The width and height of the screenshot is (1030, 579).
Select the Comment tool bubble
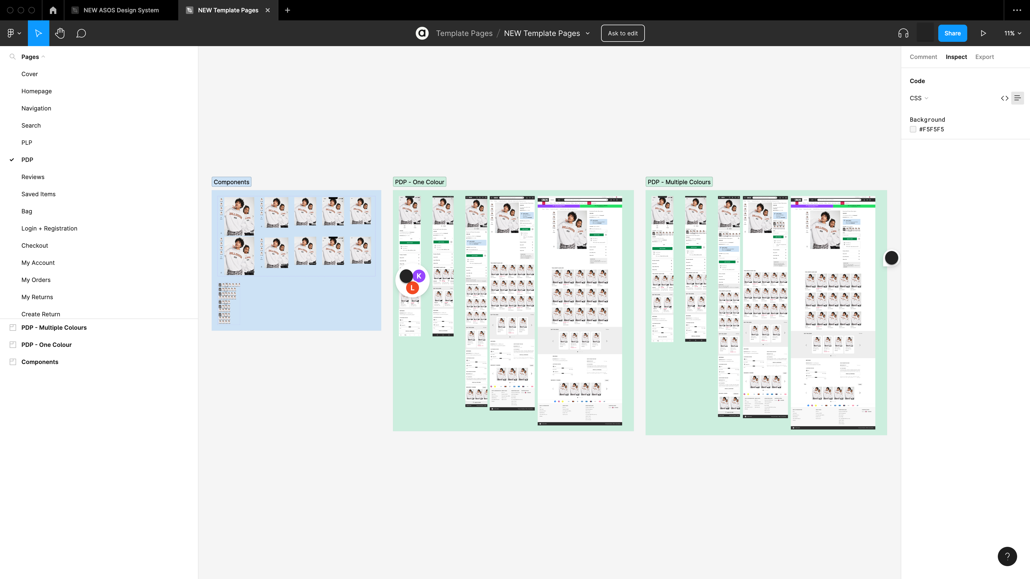coord(81,33)
